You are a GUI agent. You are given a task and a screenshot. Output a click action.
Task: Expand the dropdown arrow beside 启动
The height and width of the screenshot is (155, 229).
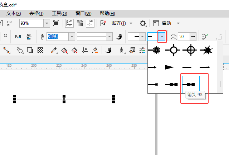click(x=178, y=23)
